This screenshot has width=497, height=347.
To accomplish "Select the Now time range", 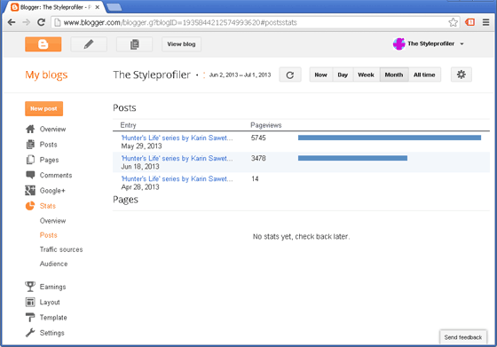I will click(x=320, y=75).
